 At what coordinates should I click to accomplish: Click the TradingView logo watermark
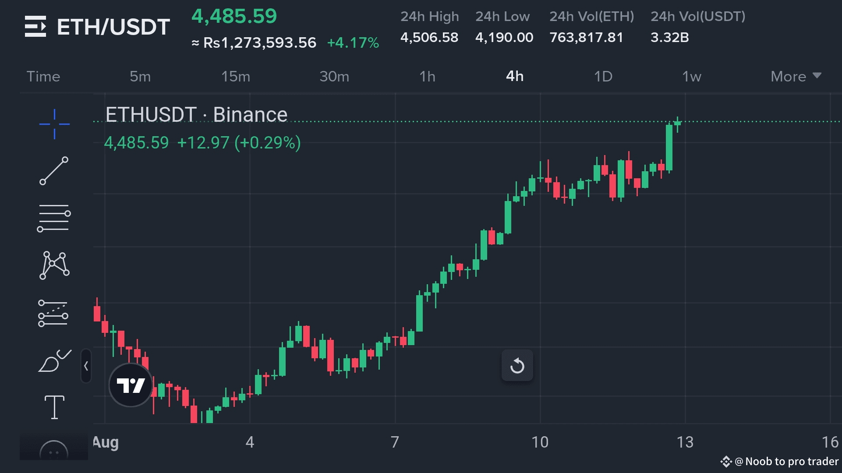(130, 385)
